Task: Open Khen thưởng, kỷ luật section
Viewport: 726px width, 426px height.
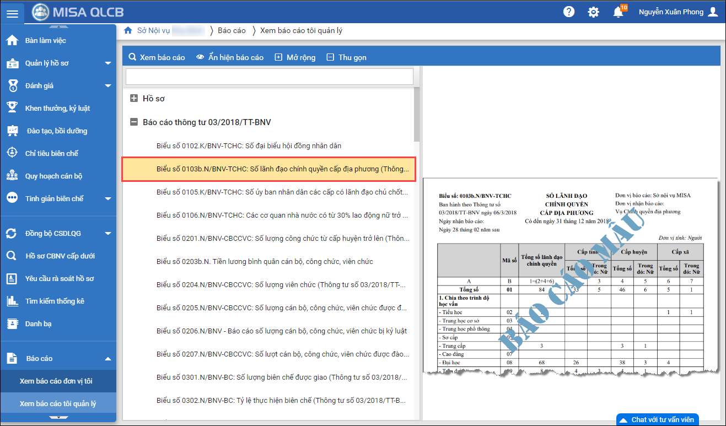Action: 57,108
